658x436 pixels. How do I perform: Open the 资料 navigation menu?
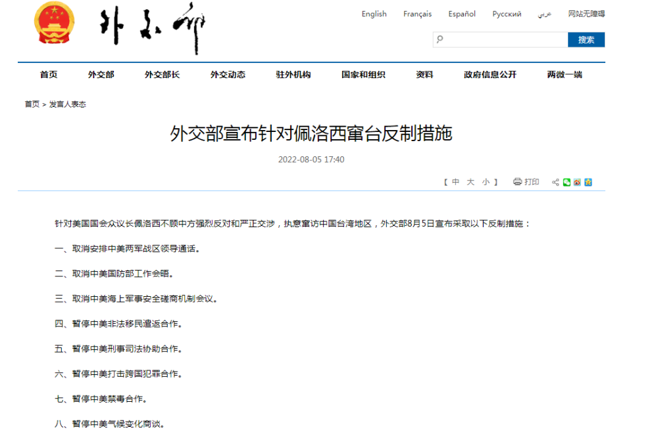point(424,75)
